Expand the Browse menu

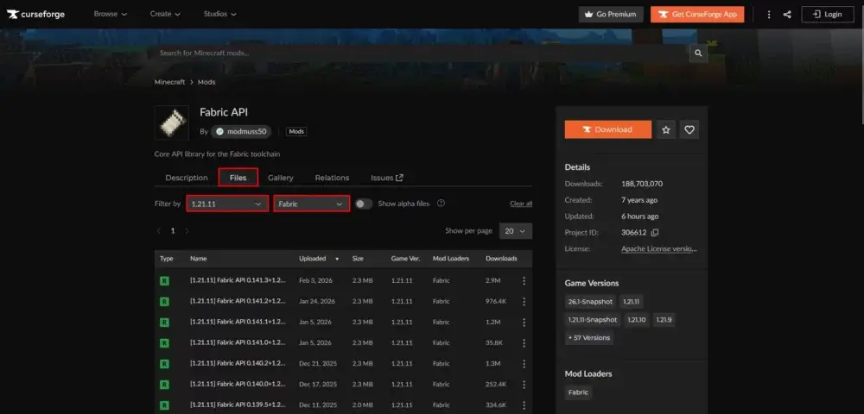tap(111, 14)
